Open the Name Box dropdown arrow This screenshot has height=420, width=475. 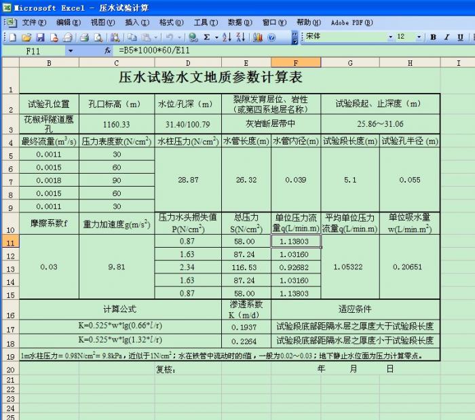click(70, 51)
